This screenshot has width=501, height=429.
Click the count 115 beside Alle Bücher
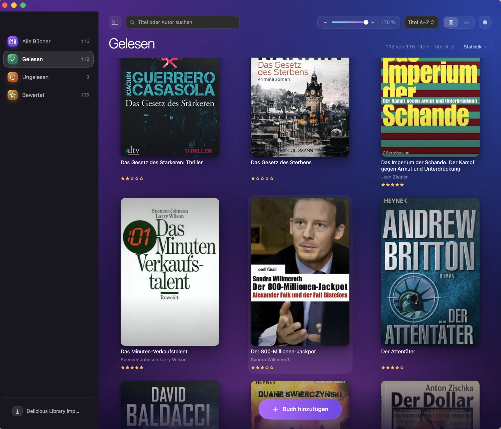(85, 41)
